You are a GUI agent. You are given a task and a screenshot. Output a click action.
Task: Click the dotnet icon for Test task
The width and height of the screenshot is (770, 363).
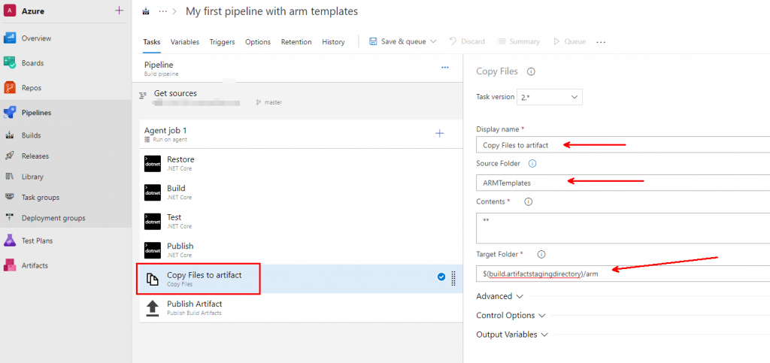152,221
